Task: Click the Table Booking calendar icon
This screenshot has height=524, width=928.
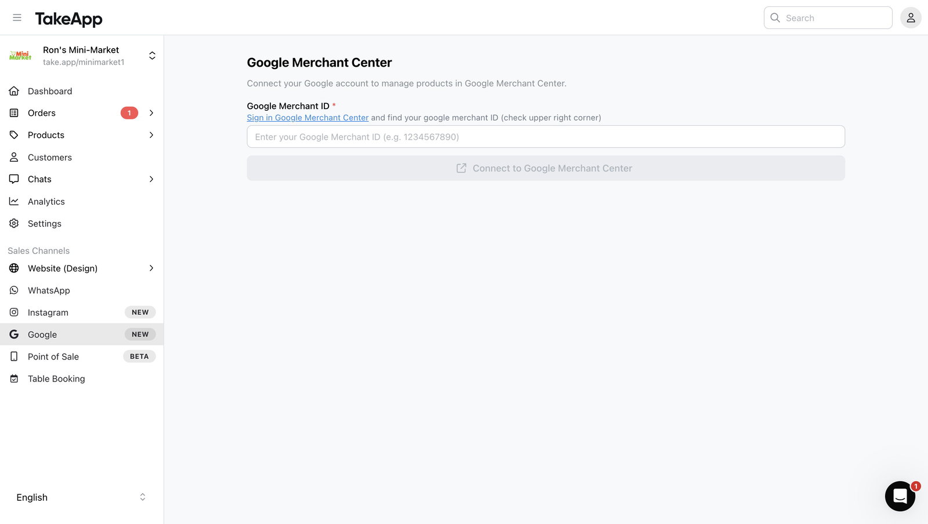Action: (14, 379)
